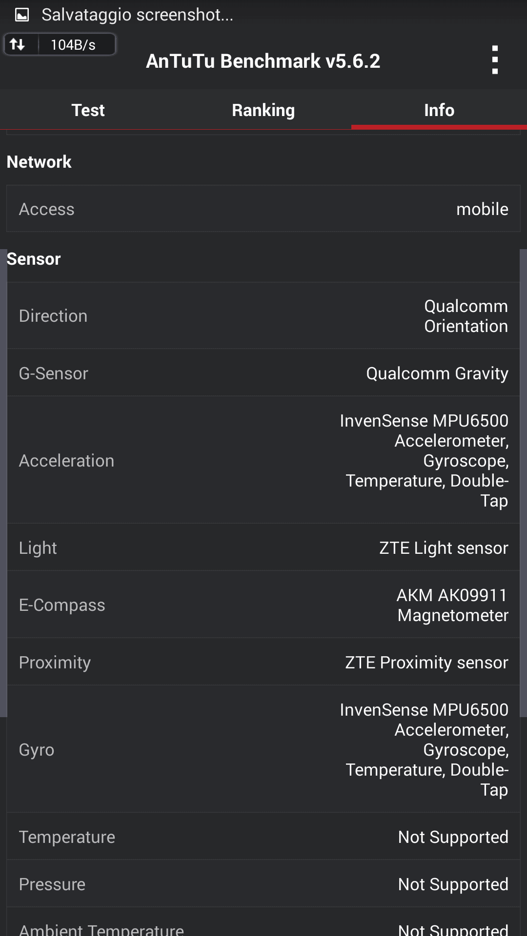Tap the Network Access row

(263, 209)
